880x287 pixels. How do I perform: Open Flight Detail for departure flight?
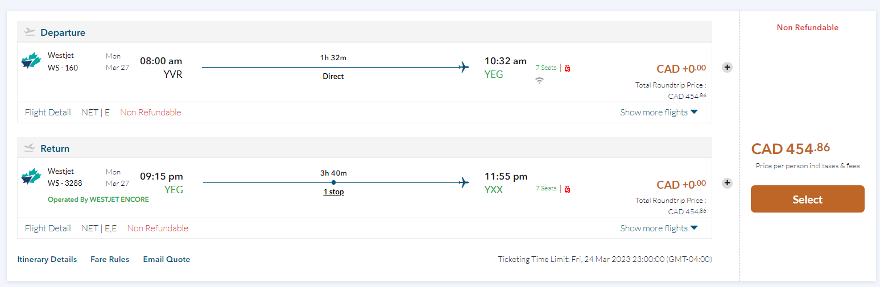pyautogui.click(x=48, y=113)
